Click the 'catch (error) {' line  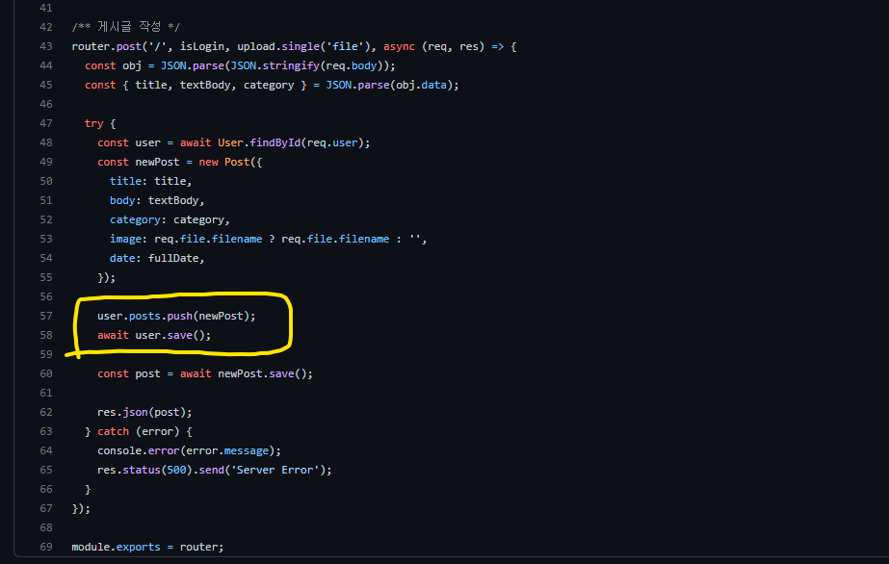coord(139,431)
